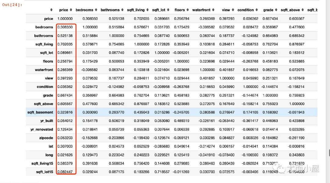Select the sqft_basement row label
This screenshot has height=183, width=330.
[x=40, y=112]
